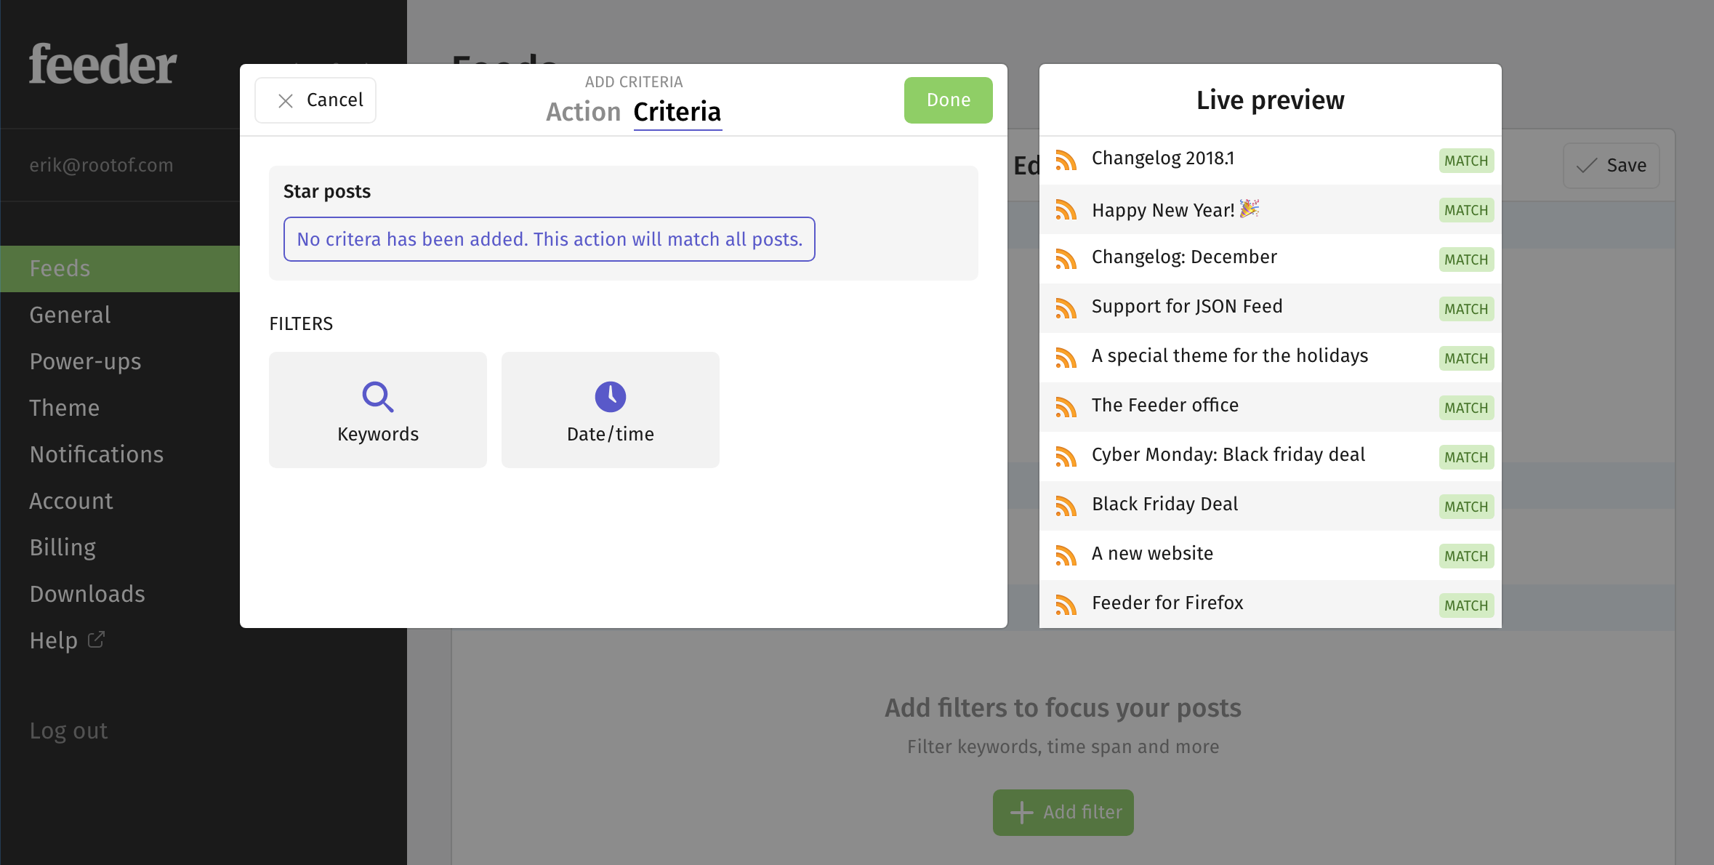
Task: Click post title 'The Feeder office'
Action: [x=1165, y=406]
